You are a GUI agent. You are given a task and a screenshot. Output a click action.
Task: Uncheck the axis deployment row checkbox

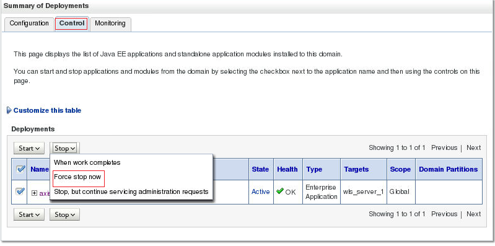point(20,191)
